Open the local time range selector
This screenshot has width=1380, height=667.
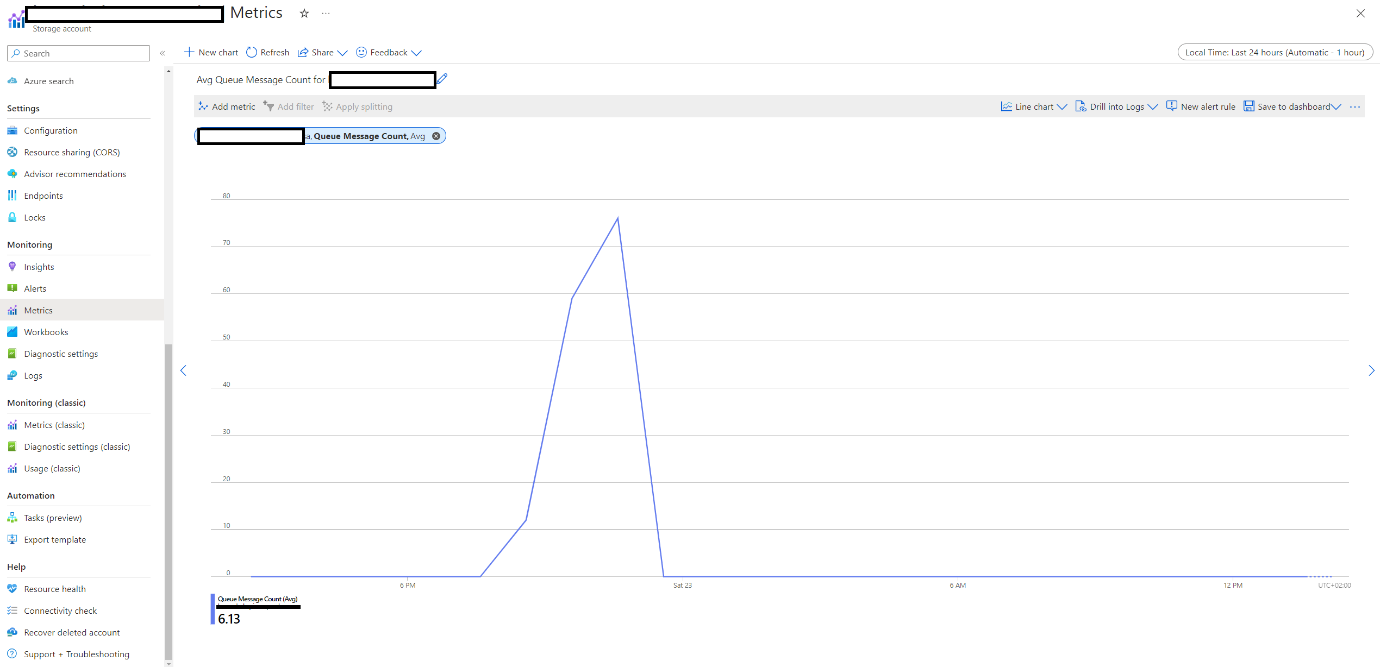pos(1275,52)
